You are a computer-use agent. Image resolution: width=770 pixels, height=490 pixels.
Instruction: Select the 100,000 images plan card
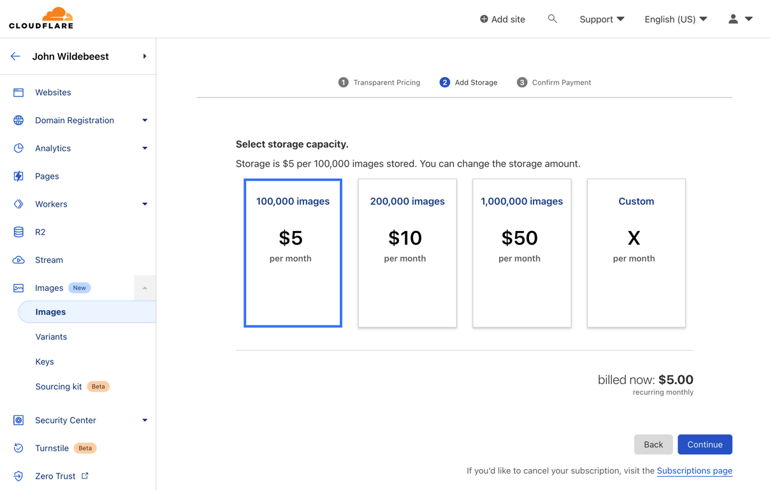[293, 253]
